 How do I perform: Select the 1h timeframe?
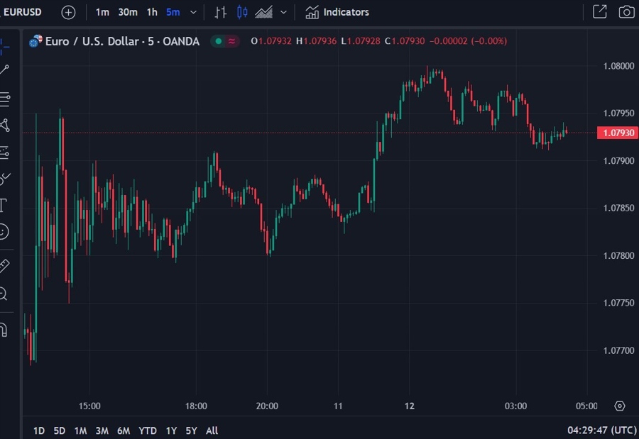pyautogui.click(x=152, y=13)
